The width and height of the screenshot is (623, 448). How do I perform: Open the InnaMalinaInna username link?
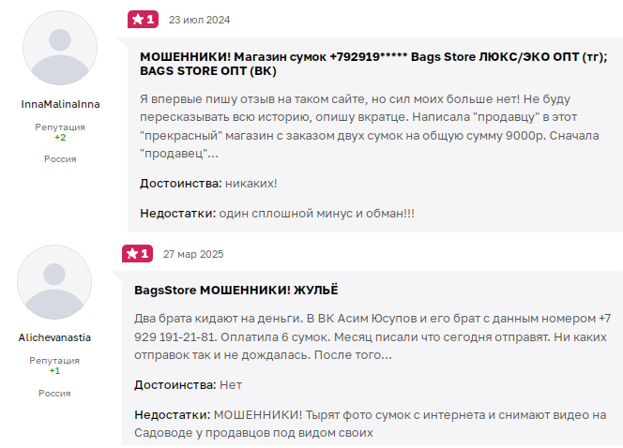[60, 104]
